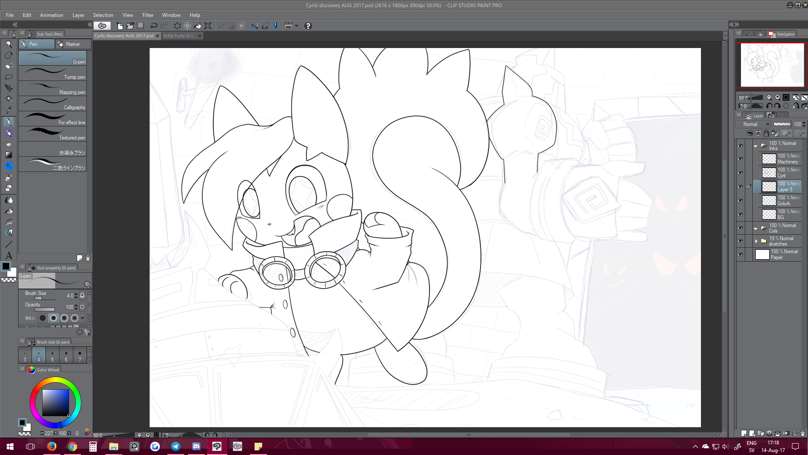
Task: Toggle Lock Layer icon
Action: 766,133
